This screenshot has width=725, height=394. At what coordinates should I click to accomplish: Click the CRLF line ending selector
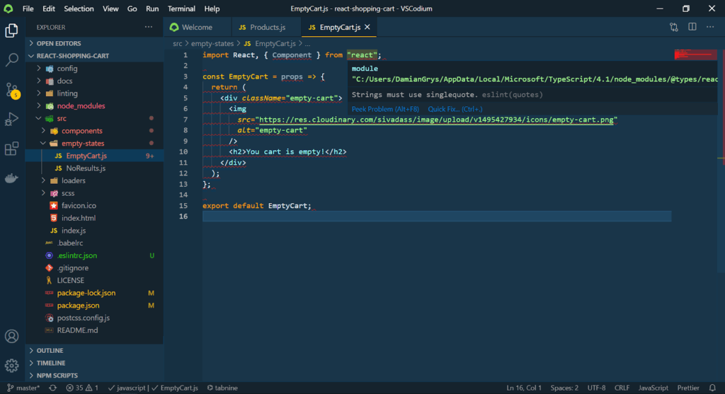(622, 388)
